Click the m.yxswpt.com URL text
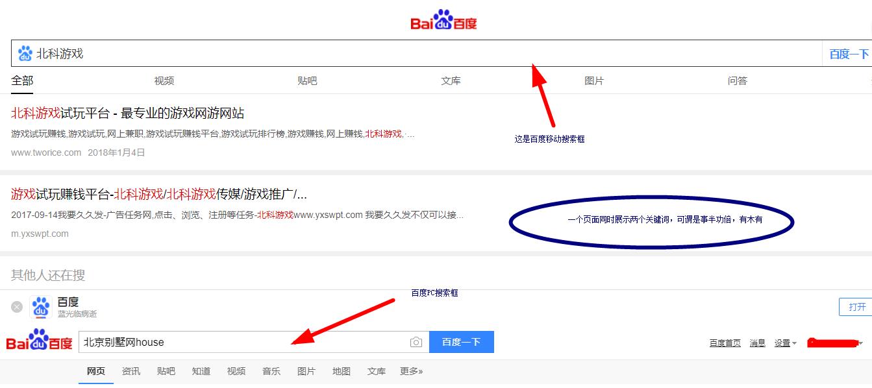The width and height of the screenshot is (872, 388). click(x=40, y=234)
